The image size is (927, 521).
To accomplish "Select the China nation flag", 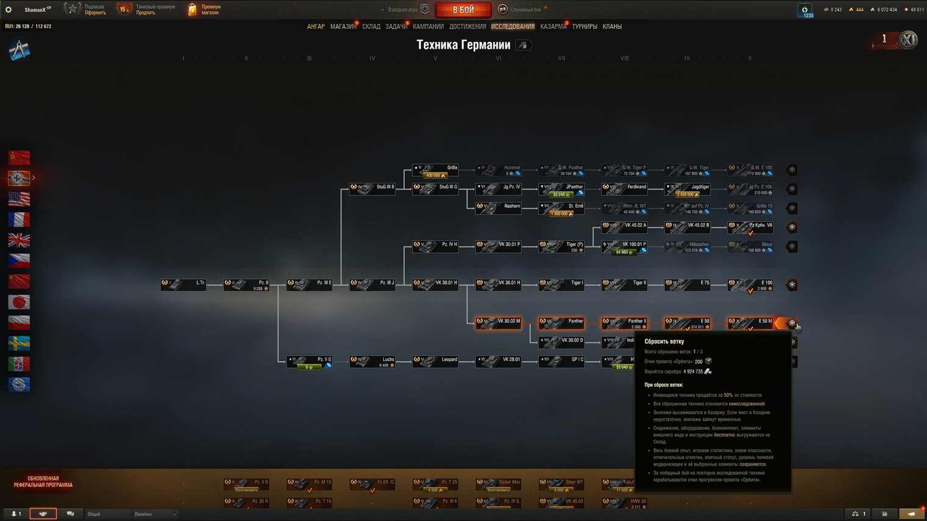I will tap(19, 282).
